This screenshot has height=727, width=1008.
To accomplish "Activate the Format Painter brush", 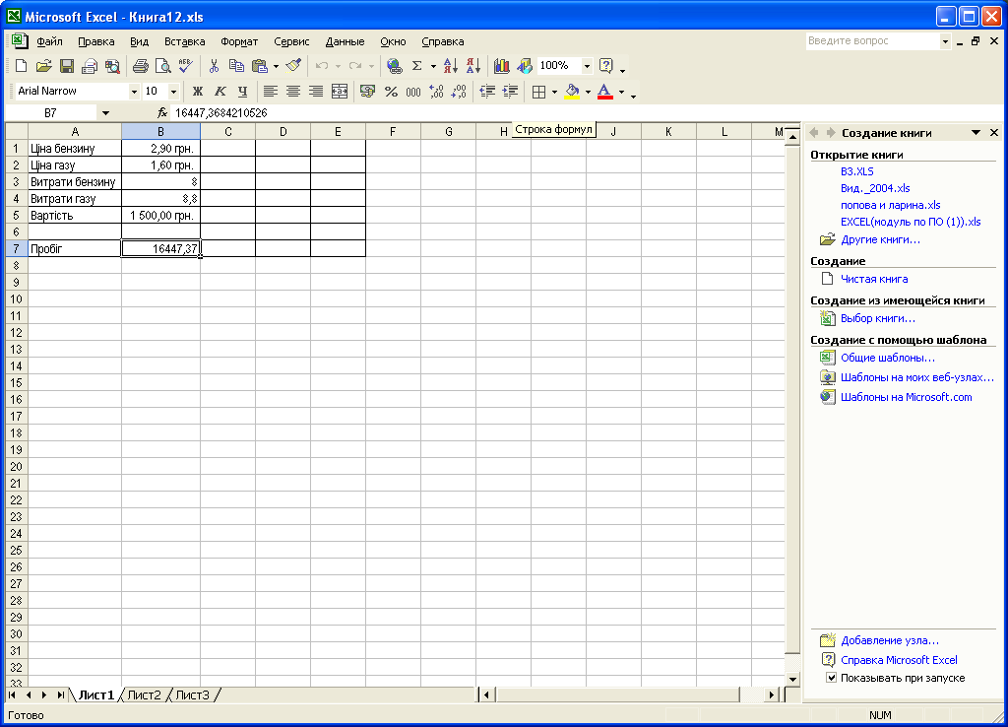I will (293, 66).
